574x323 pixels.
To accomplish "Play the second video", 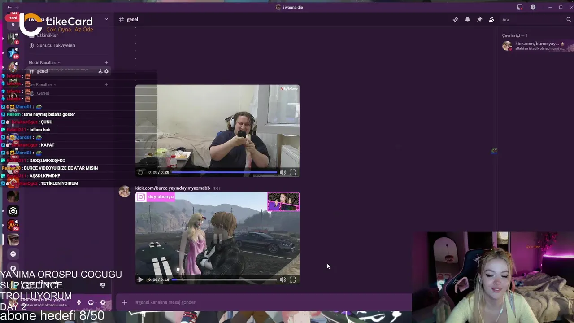I will 140,279.
